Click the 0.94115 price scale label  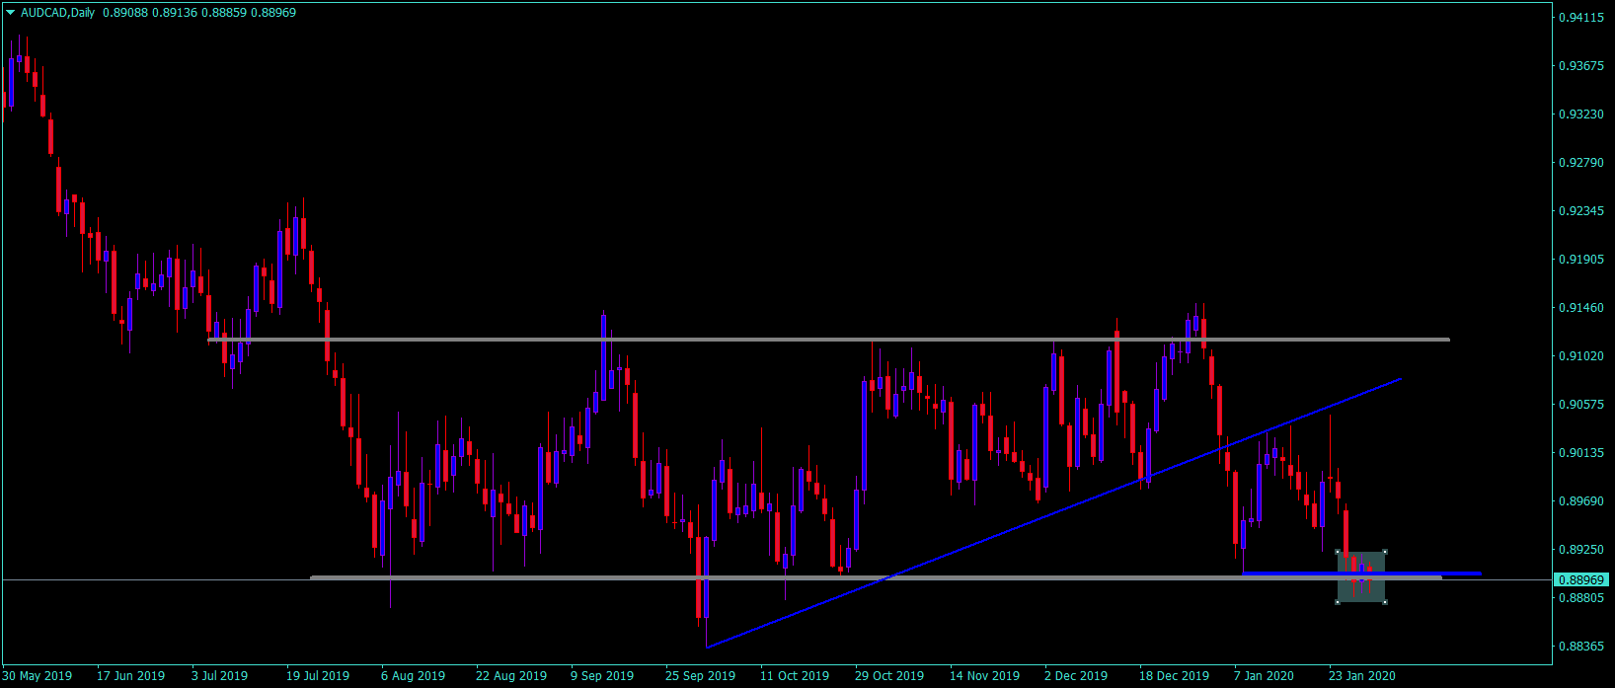1579,18
